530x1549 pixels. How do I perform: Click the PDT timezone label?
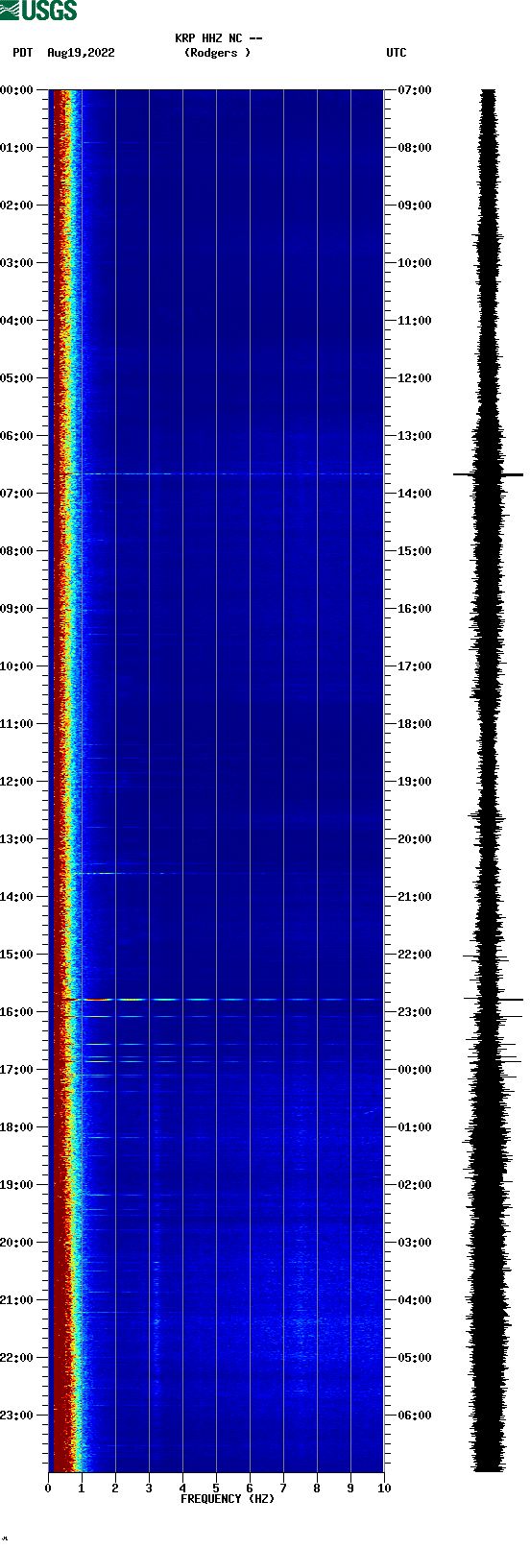23,53
